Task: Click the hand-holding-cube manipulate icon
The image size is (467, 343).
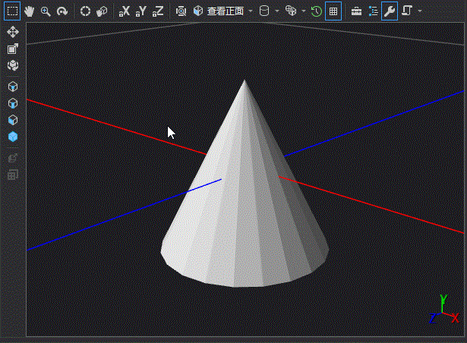Action: click(102, 11)
